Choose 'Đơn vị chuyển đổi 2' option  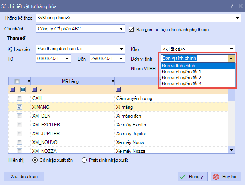pyautogui.click(x=181, y=77)
